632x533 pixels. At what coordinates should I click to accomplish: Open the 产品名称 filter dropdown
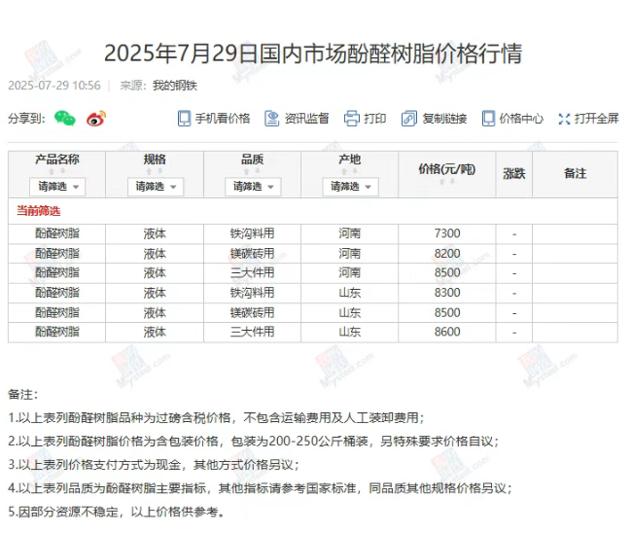(x=57, y=186)
